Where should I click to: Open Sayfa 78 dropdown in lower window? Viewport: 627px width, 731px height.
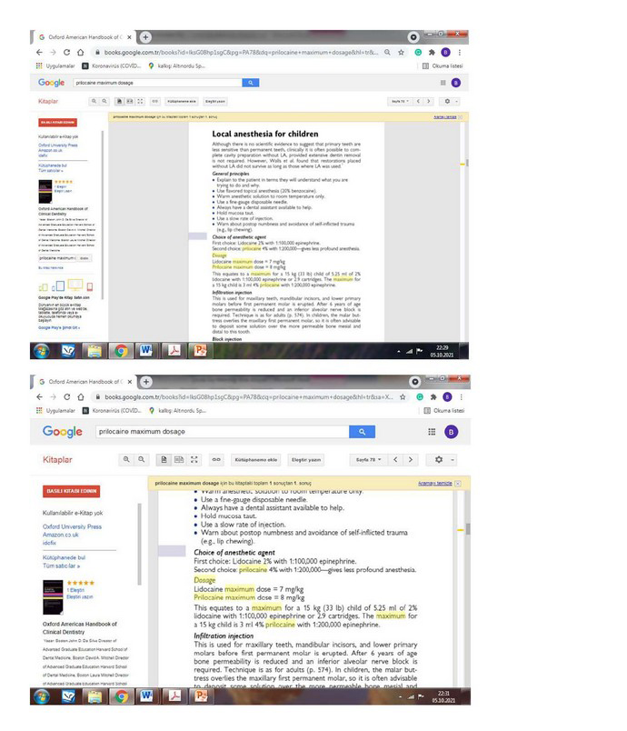[x=368, y=460]
